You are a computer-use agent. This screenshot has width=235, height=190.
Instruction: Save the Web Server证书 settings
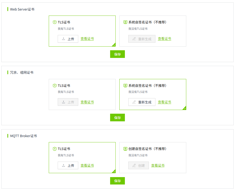pyautogui.click(x=117, y=54)
